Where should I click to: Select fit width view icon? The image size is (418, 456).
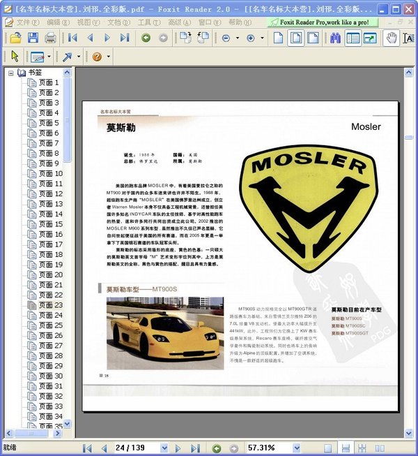(x=313, y=38)
